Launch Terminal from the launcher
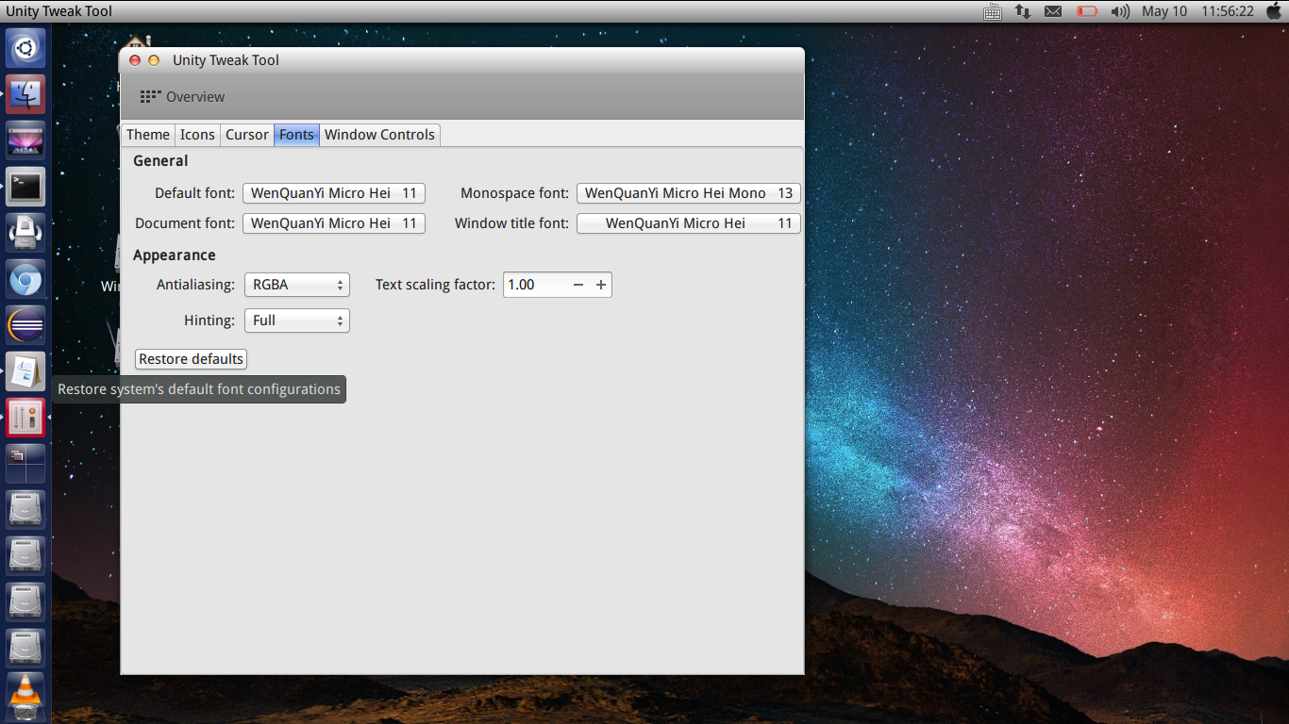This screenshot has width=1289, height=724. 25,186
